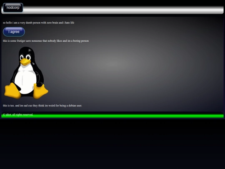The width and height of the screenshot is (225, 169).
Task: Click the word "frutiger" in the second paragraph
Action: (21, 41)
